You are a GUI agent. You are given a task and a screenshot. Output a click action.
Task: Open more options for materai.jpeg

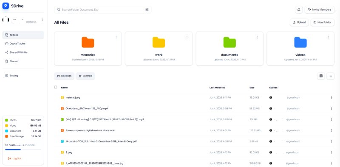coord(331,98)
